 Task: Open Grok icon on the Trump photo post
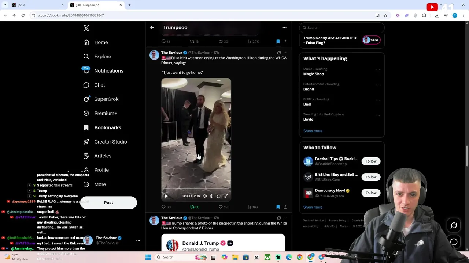(279, 218)
